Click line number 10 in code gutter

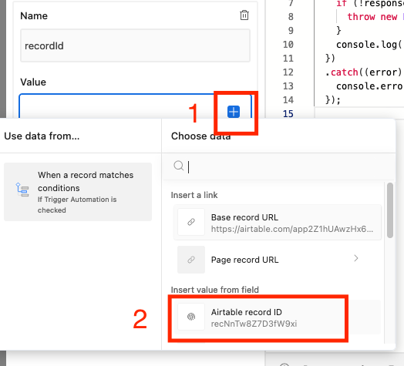tap(288, 44)
